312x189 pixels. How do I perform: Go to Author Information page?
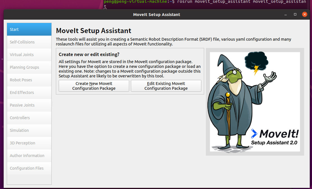tap(29, 156)
